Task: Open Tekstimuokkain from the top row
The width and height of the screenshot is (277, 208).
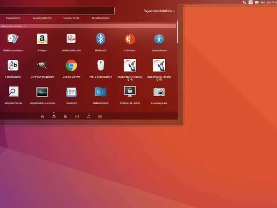Action: pos(101,18)
